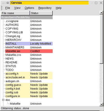
Task: Click the Needs Update status of acconfig.h
Action: coord(39,74)
